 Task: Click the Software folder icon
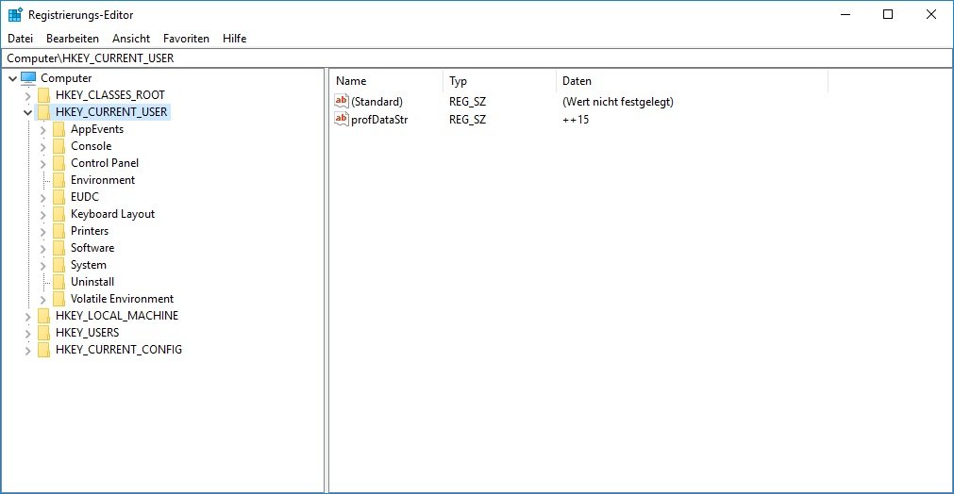click(59, 249)
